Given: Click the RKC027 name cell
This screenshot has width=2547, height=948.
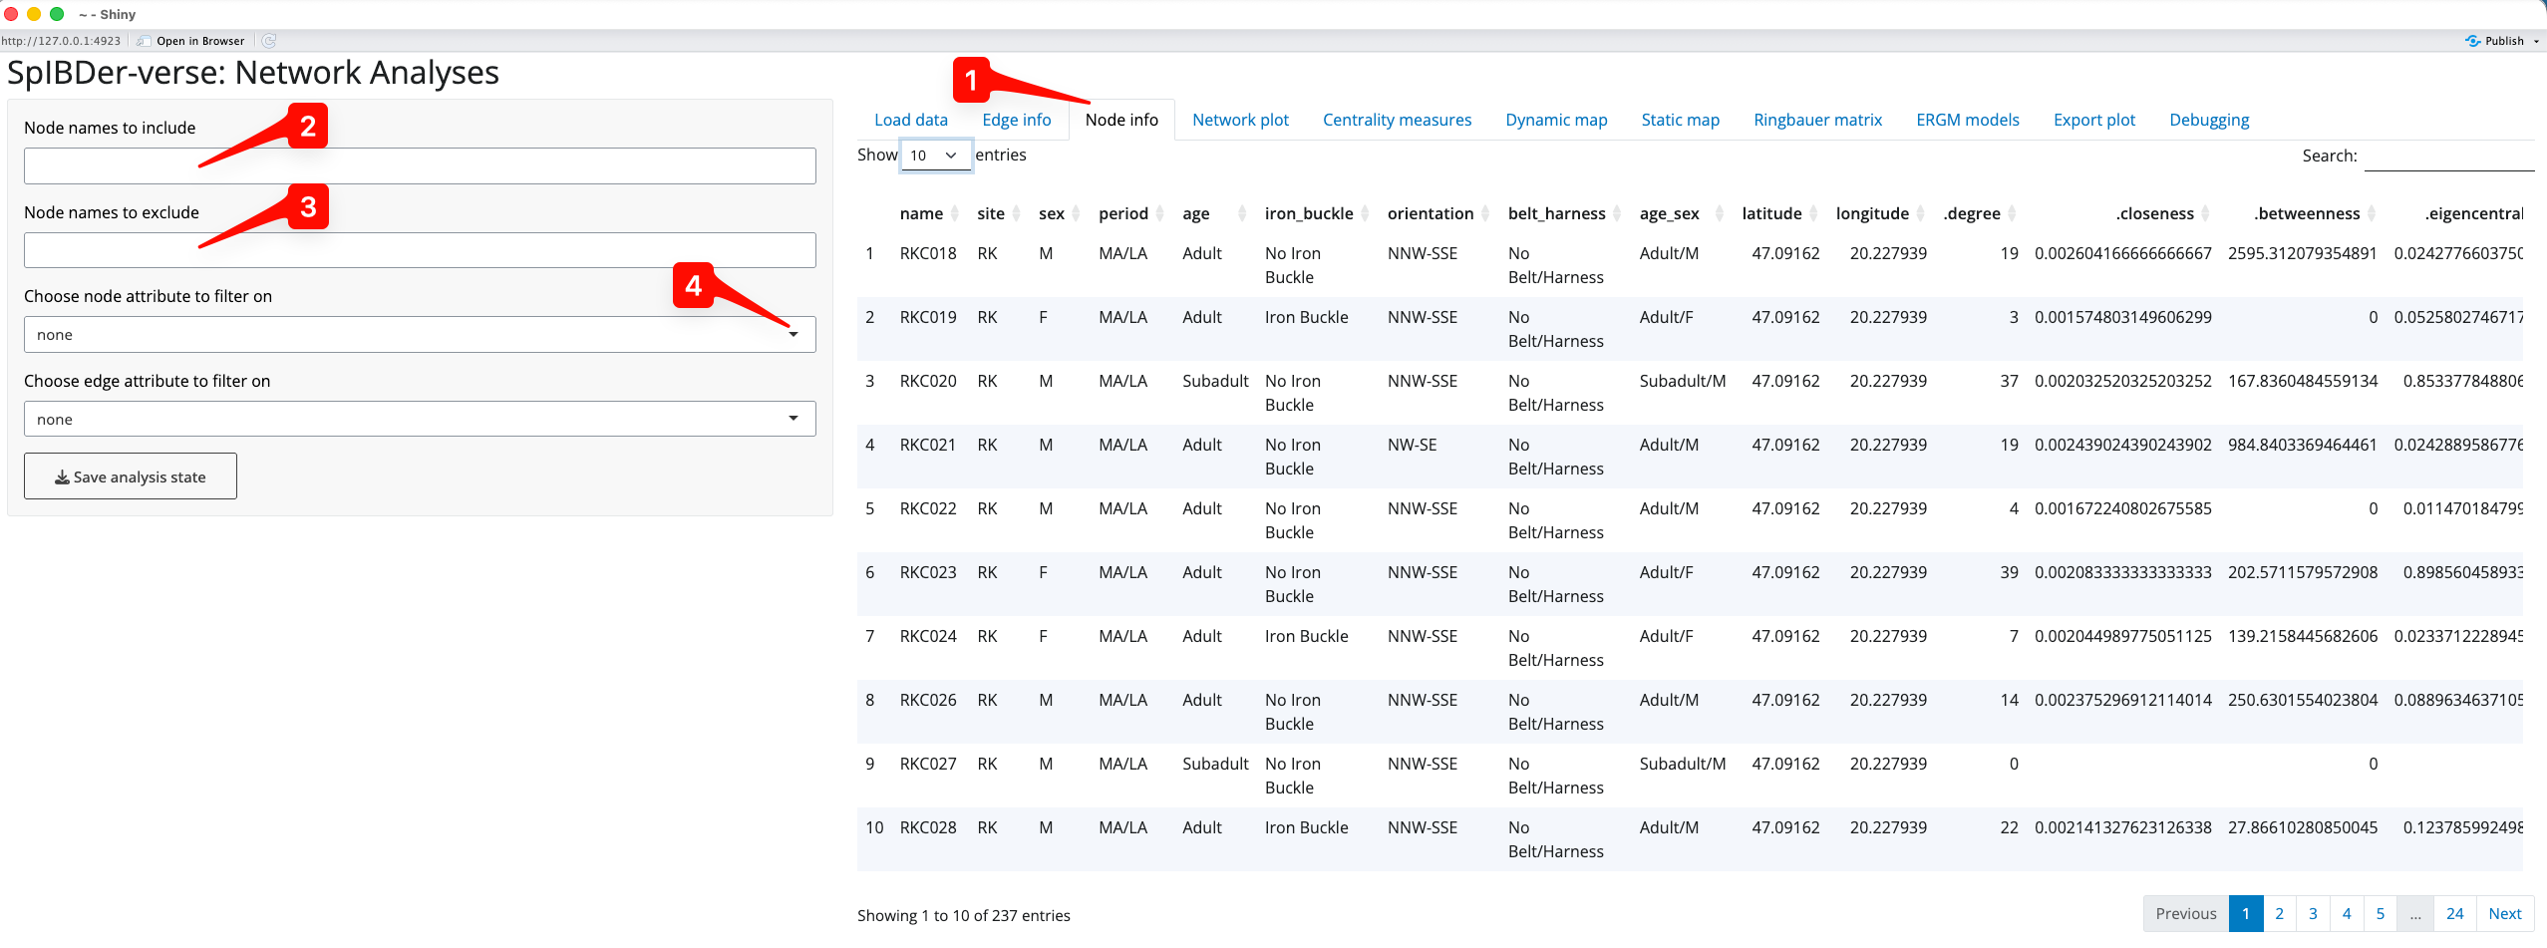Looking at the screenshot, I should coord(928,764).
